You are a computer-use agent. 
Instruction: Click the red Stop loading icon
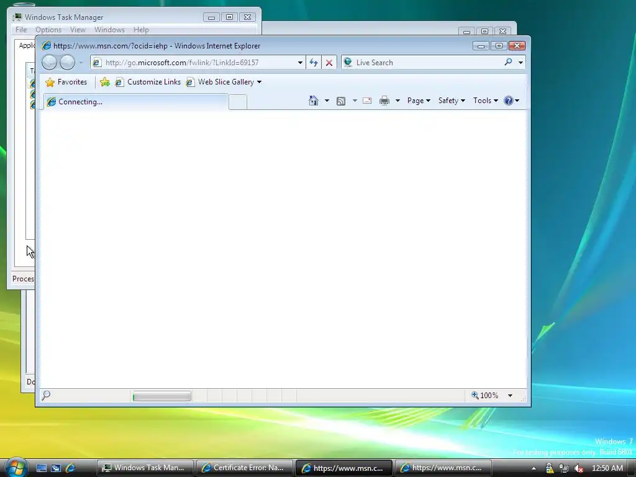(329, 63)
